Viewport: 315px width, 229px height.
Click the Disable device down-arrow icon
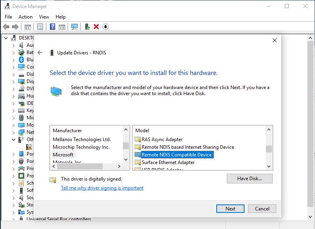(106, 27)
